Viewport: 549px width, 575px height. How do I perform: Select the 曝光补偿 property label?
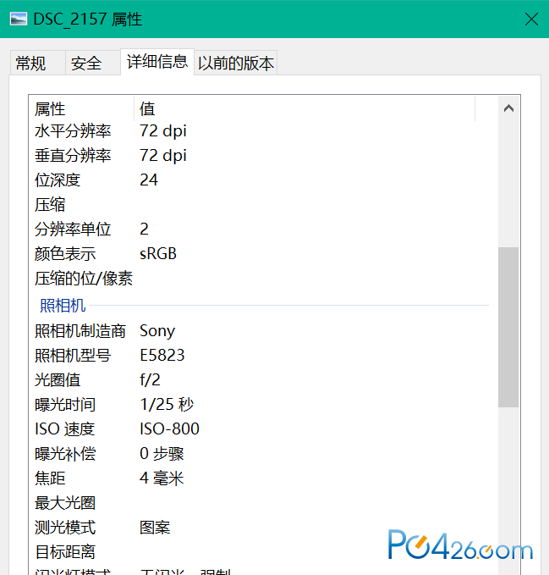tap(65, 454)
